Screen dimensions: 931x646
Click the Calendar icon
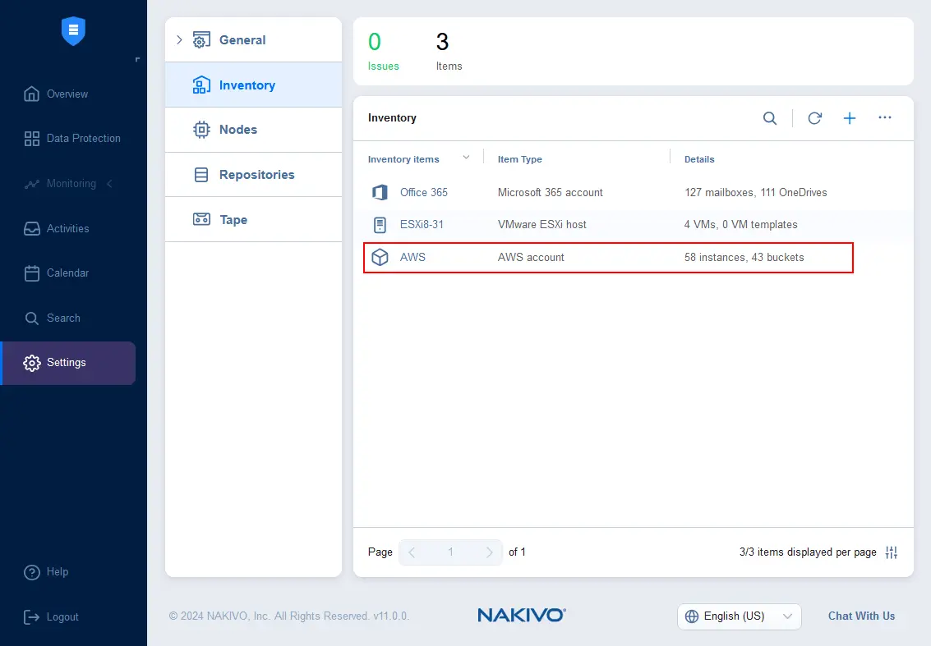(x=31, y=273)
